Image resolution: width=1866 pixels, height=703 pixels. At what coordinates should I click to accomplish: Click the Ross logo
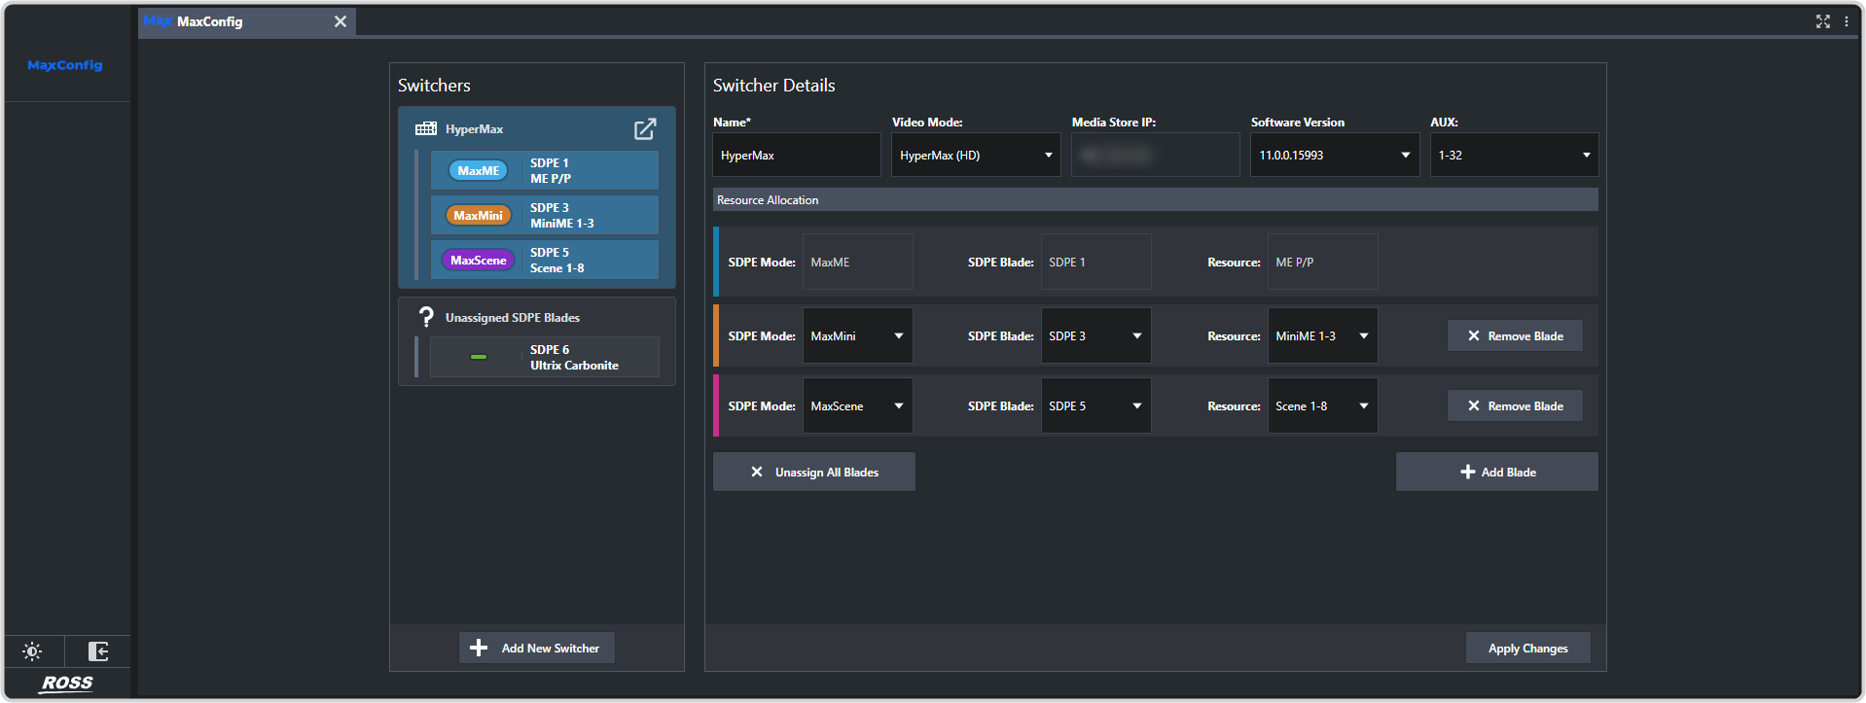(66, 684)
